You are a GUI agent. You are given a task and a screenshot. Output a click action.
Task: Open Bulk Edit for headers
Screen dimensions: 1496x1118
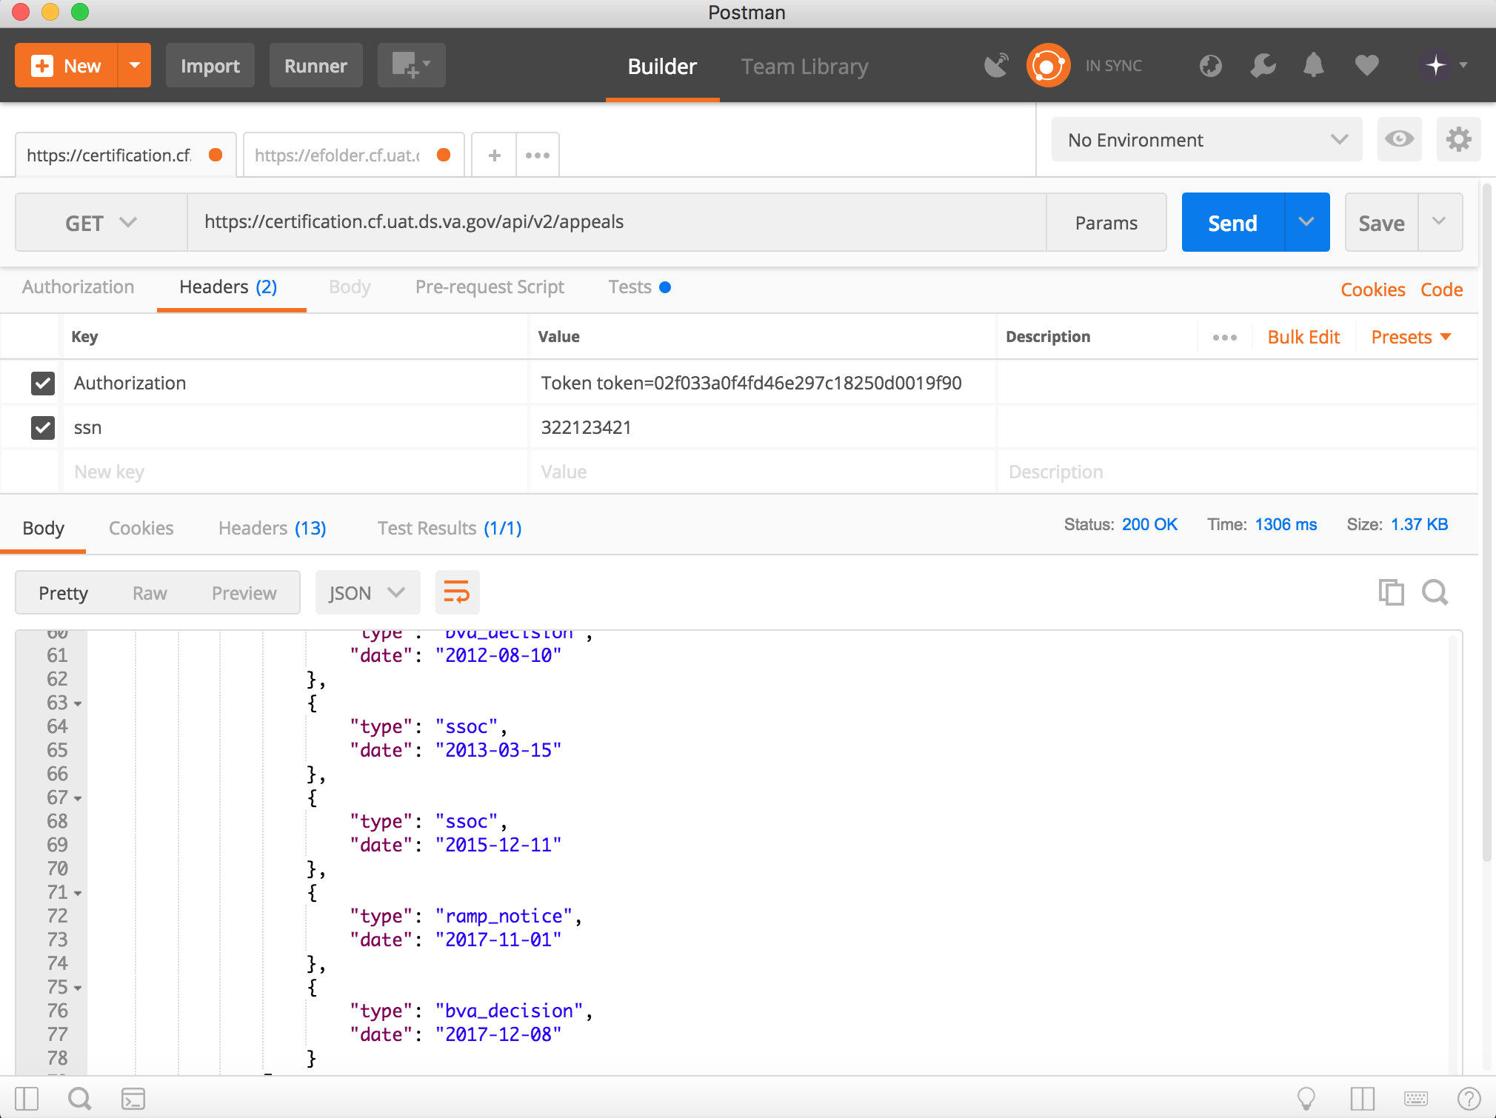(1303, 337)
